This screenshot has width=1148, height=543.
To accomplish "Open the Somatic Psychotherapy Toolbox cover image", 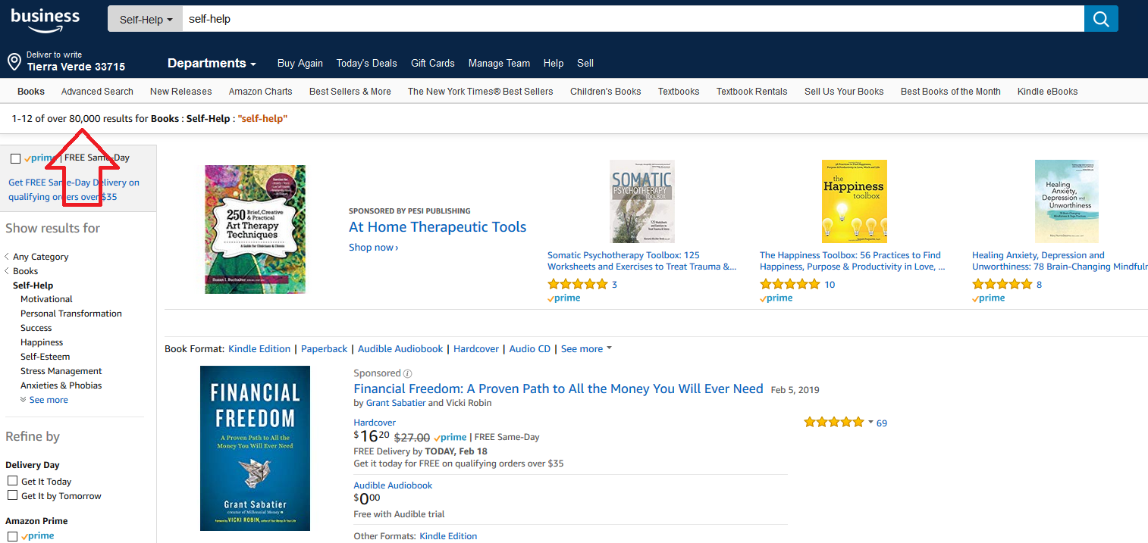I will click(x=642, y=201).
